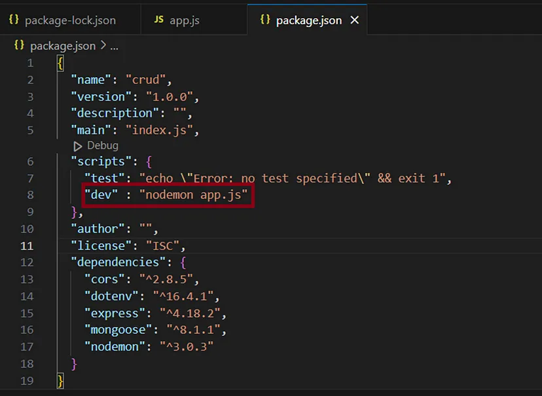Click the JSON braces icon on package.json tab
This screenshot has width=542, height=396.
coord(264,20)
